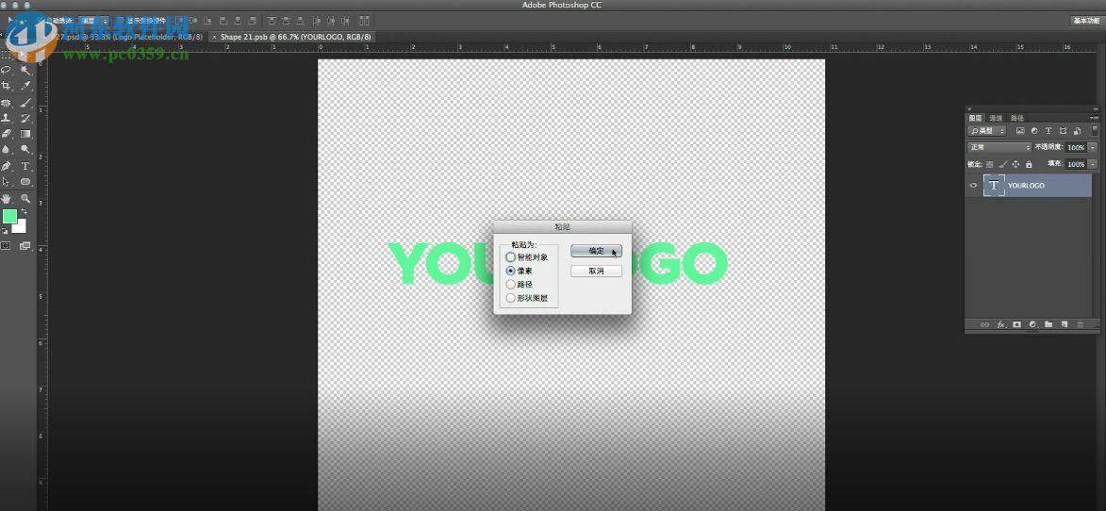This screenshot has height=511, width=1106.
Task: Confirm paste with the 确定 button
Action: 596,251
